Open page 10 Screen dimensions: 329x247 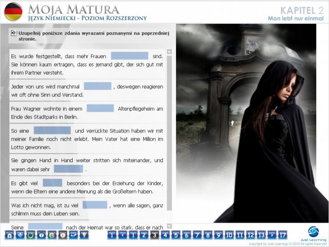coord(229,235)
